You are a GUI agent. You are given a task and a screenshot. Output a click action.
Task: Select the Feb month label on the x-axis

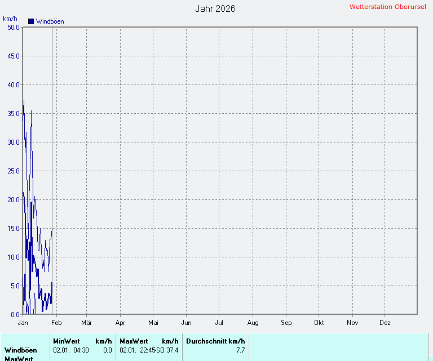pos(56,323)
